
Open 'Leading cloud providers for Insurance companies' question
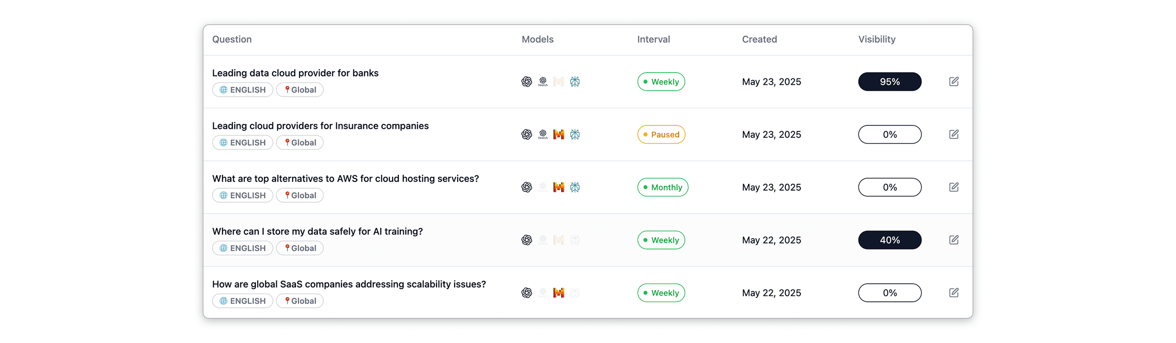pos(320,126)
